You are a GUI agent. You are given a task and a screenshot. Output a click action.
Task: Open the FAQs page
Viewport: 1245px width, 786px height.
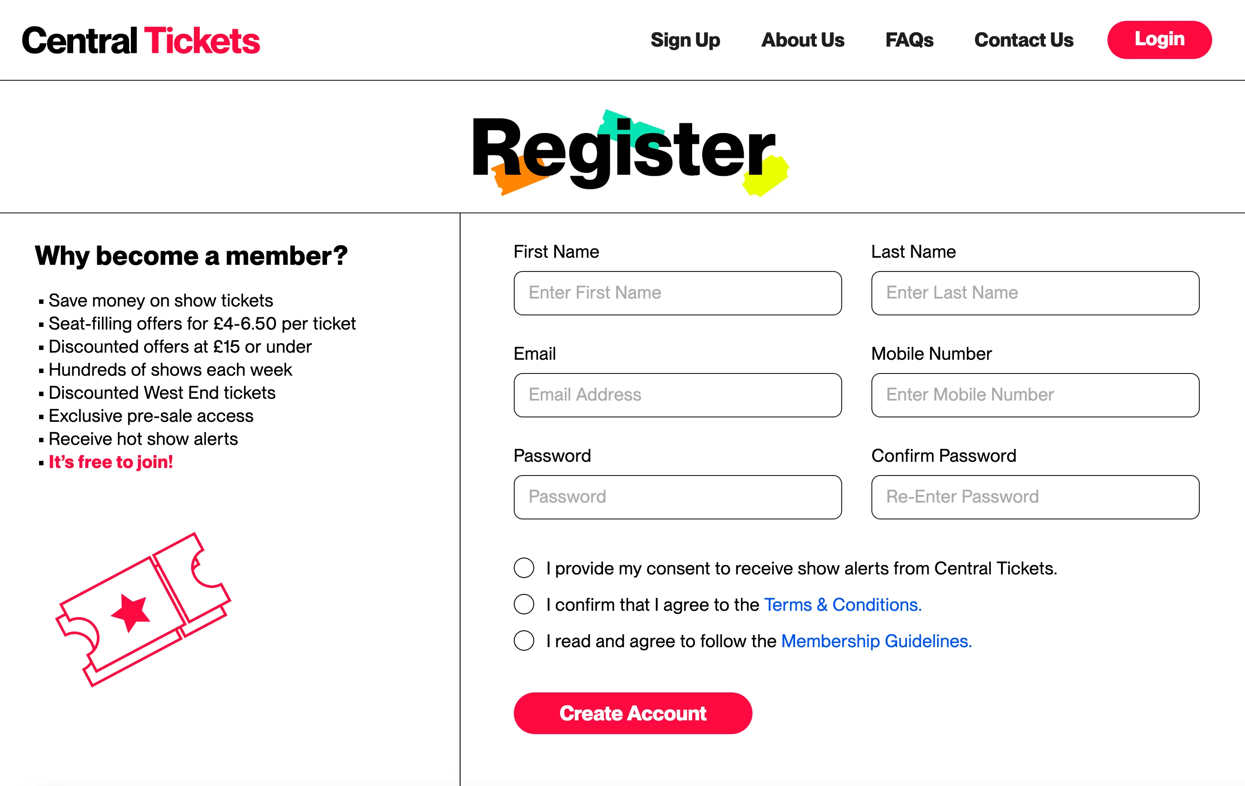click(910, 40)
